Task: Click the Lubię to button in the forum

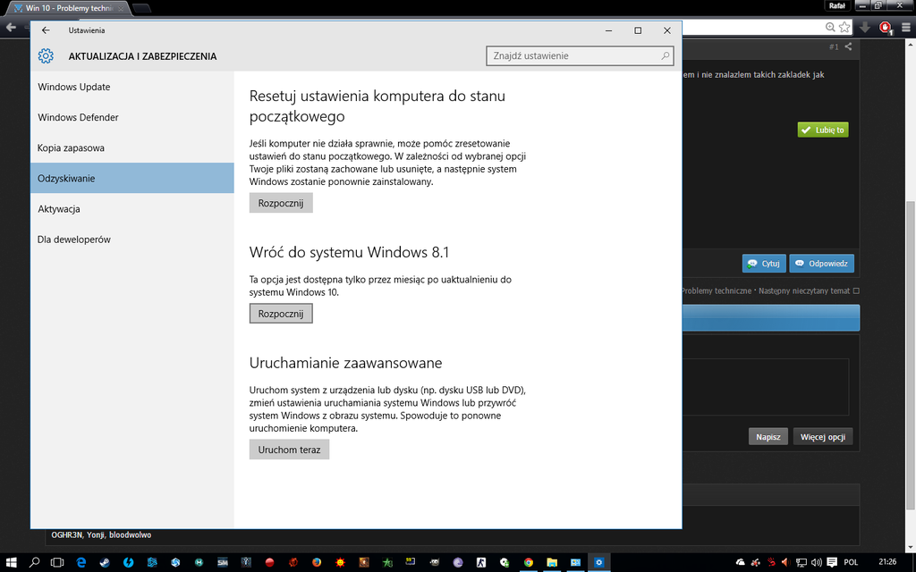Action: pyautogui.click(x=823, y=130)
